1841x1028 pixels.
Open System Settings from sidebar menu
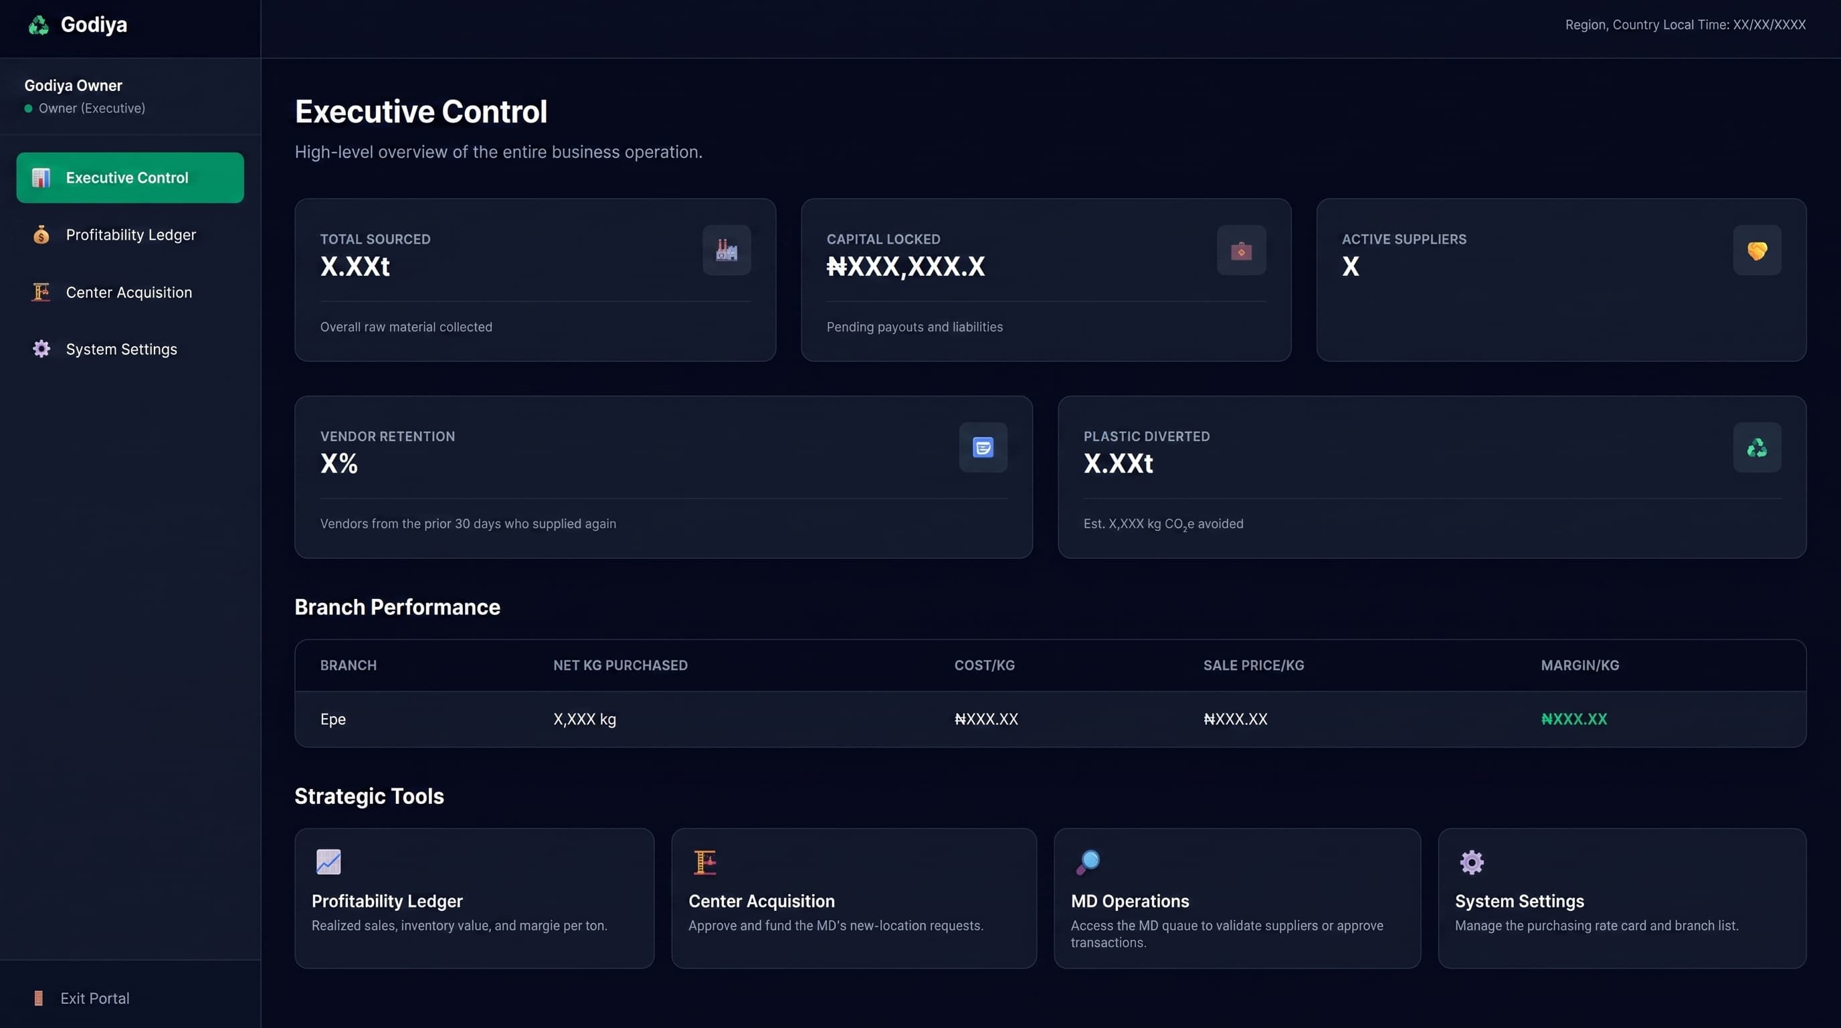(x=130, y=349)
